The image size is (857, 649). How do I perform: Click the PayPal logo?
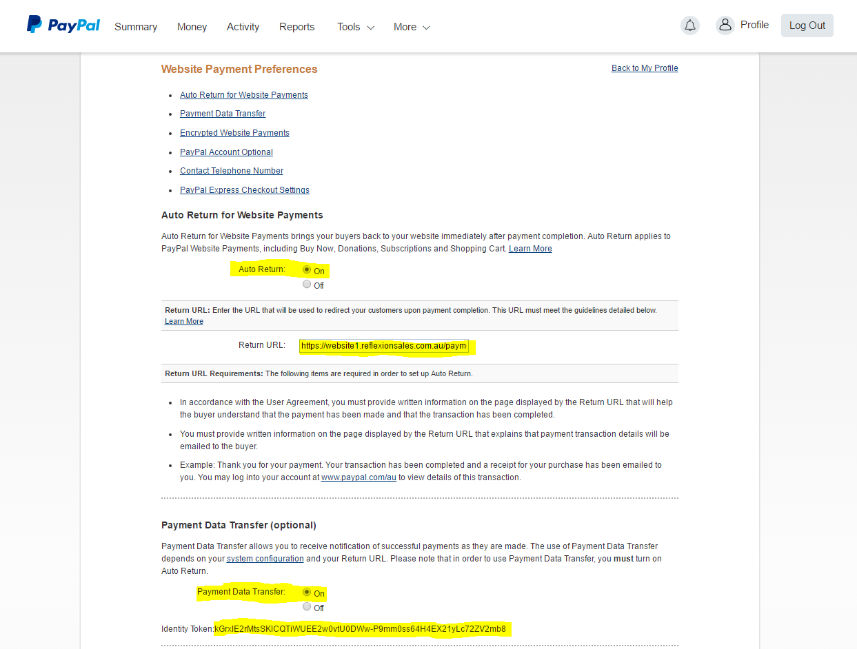[63, 25]
